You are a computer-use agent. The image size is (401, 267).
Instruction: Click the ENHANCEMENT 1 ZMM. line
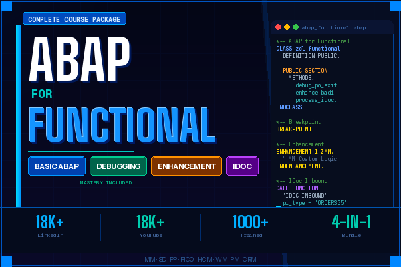coord(305,152)
